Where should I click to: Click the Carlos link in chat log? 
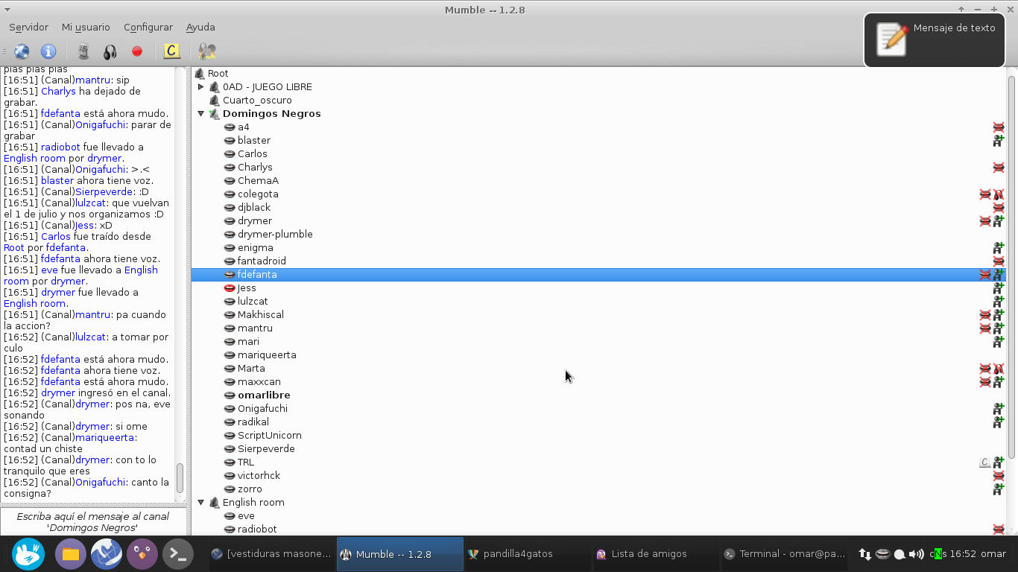(56, 236)
